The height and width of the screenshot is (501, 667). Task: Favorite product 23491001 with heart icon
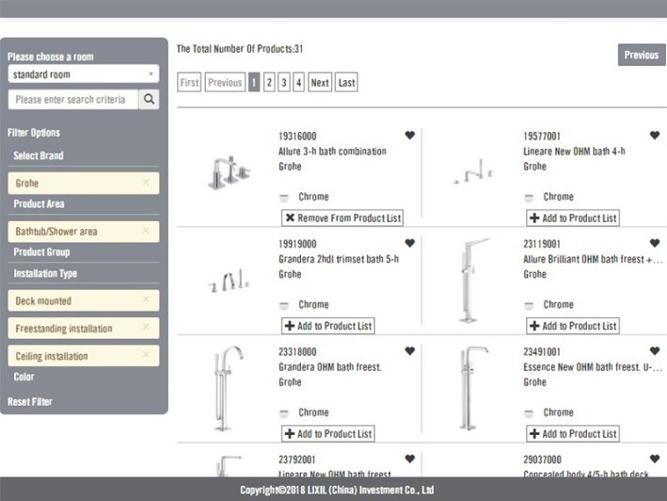[655, 351]
